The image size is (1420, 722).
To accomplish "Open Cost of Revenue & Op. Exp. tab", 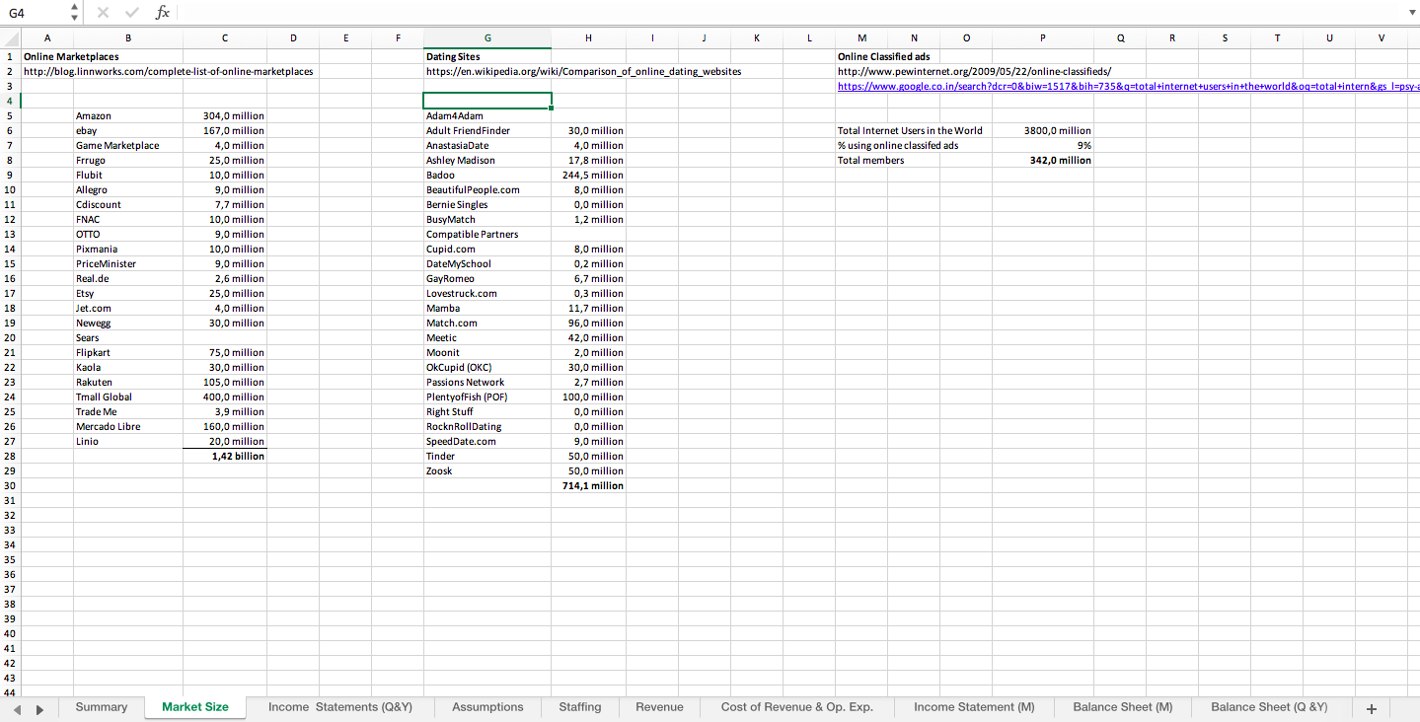I will point(797,707).
